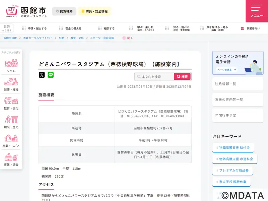Open the 相談する navigation menu

point(106,28)
